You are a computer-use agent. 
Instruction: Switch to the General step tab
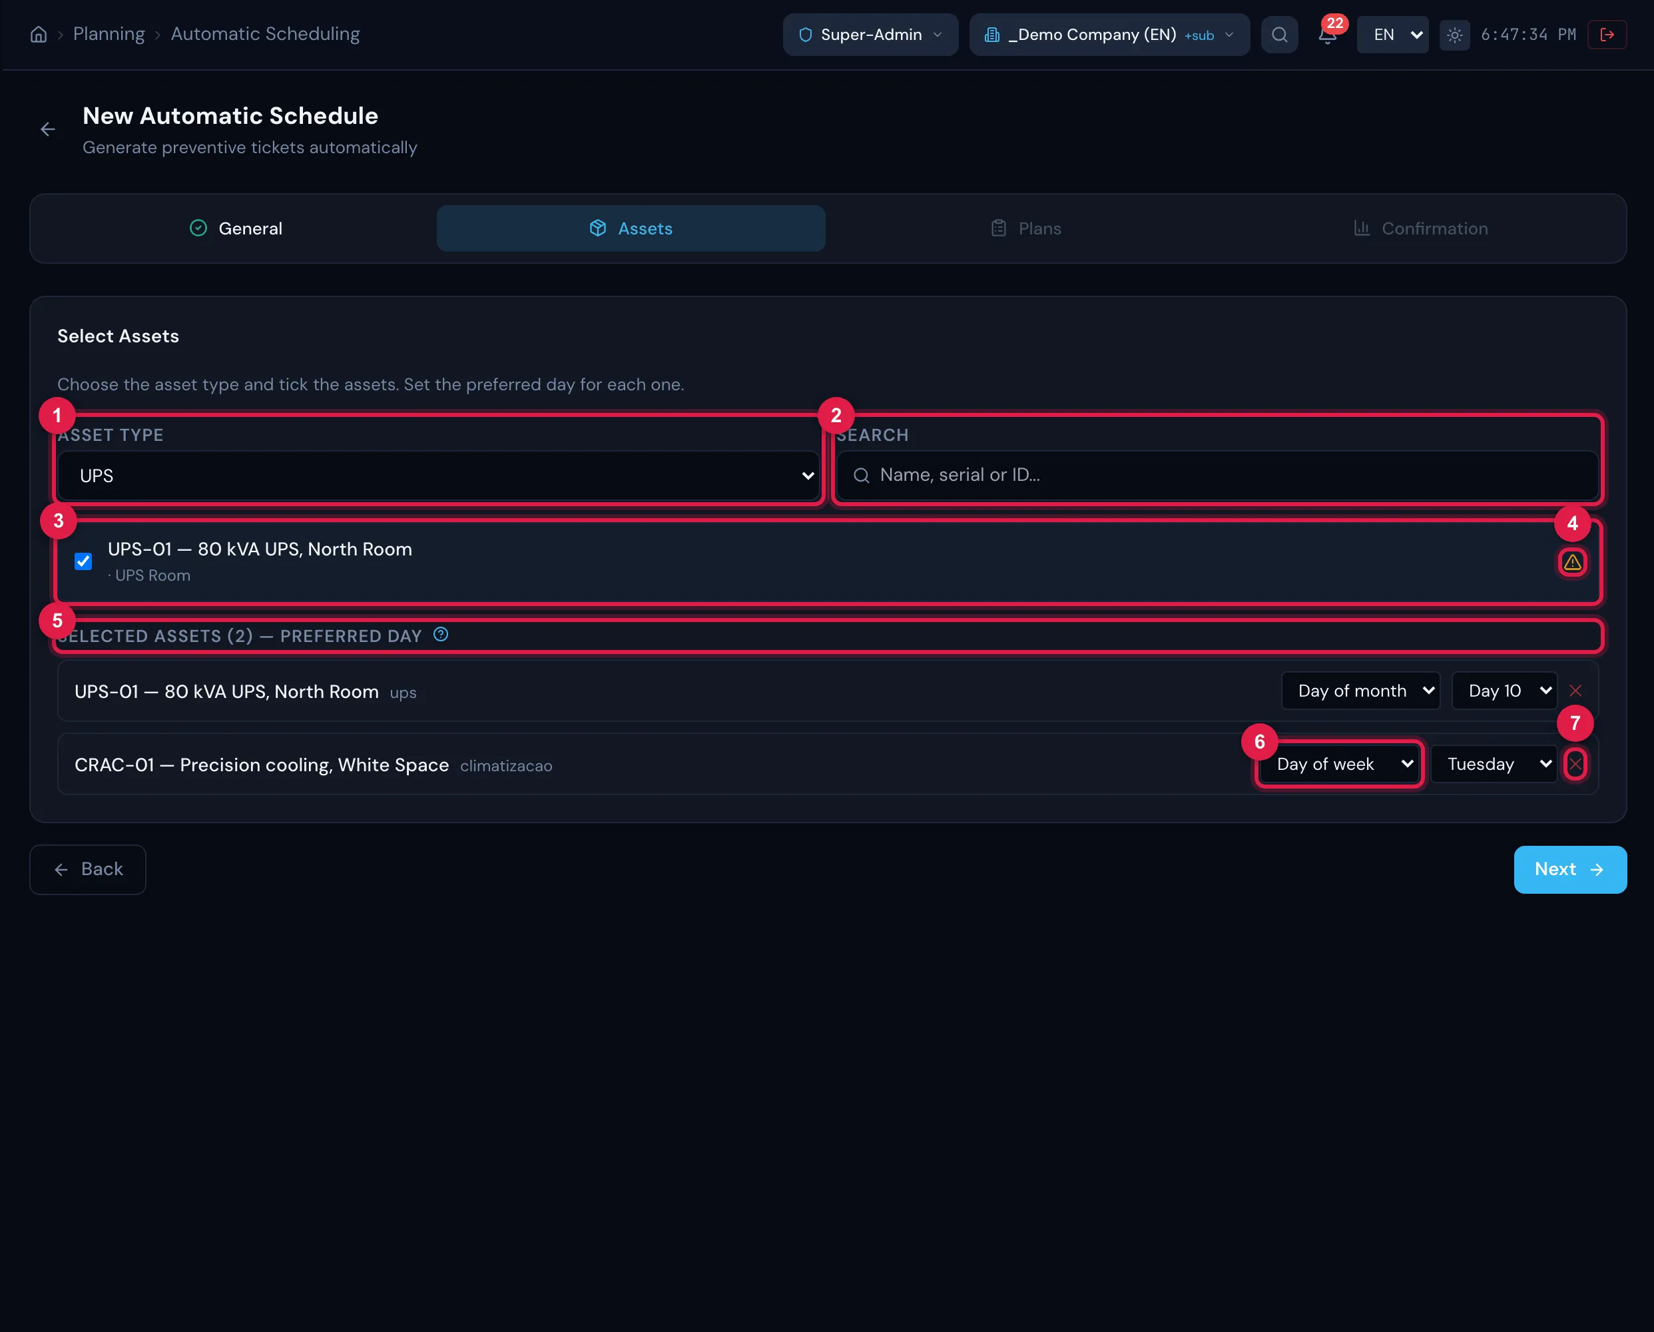[236, 228]
